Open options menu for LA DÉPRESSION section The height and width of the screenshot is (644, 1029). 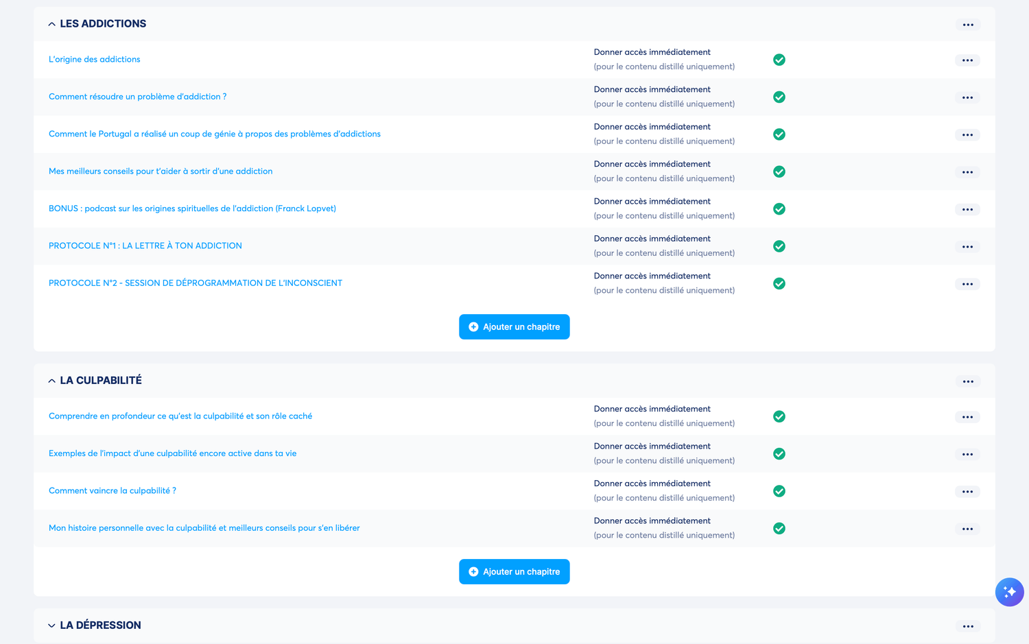click(x=968, y=626)
